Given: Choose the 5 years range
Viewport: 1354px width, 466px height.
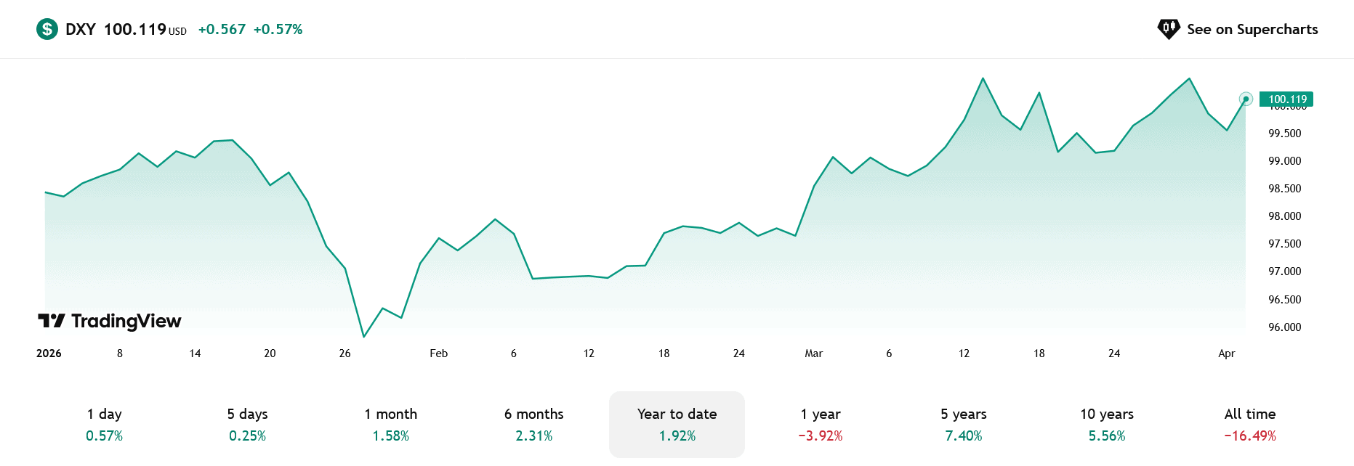Looking at the screenshot, I should [x=964, y=425].
